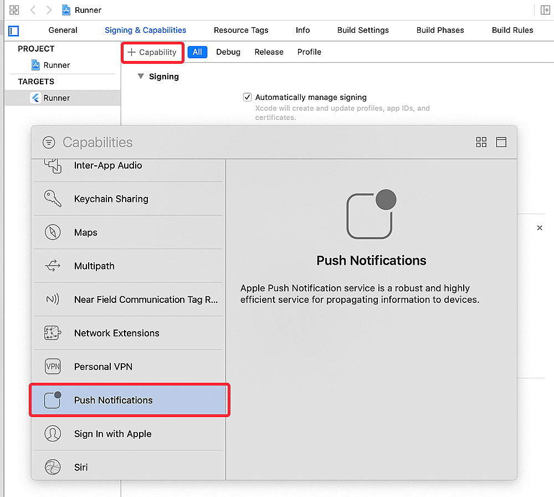Select the Debug configuration filter

pyautogui.click(x=228, y=52)
